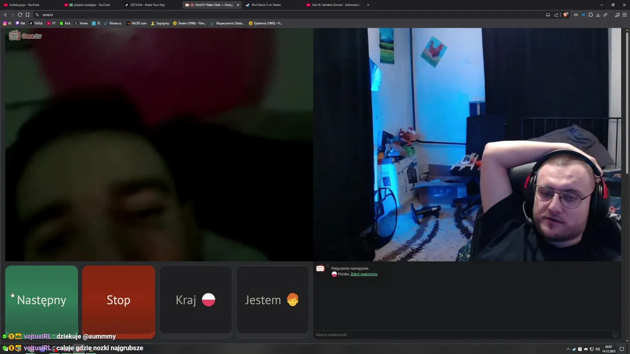630x354 pixels.
Task: Open the Eksperyment: Odsia... bookmark
Action: 227,23
